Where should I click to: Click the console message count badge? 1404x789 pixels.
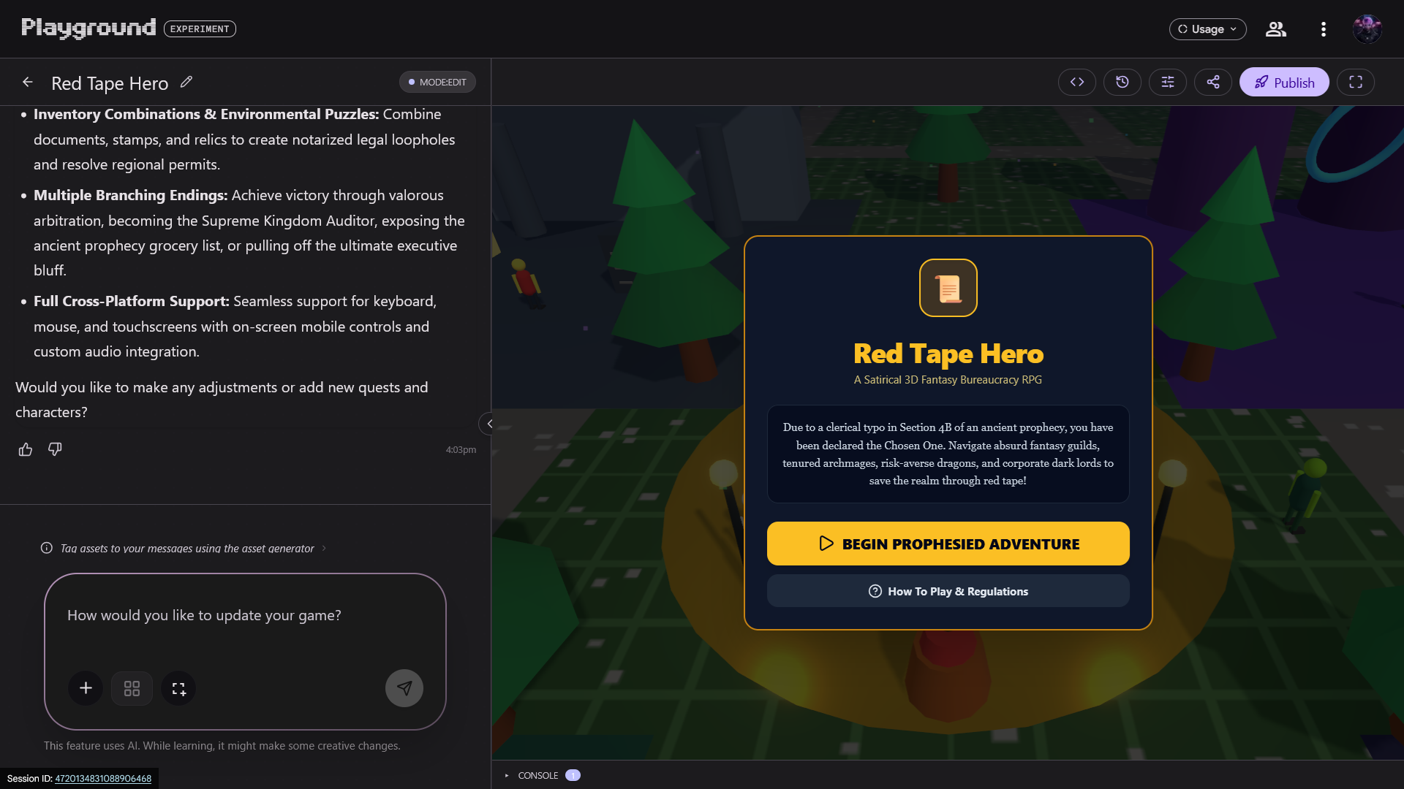coord(573,775)
